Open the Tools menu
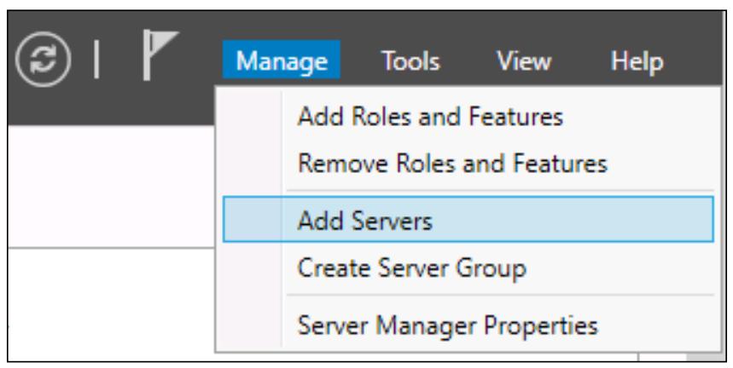 tap(410, 60)
